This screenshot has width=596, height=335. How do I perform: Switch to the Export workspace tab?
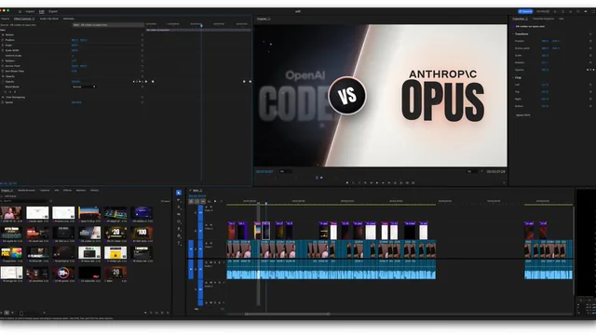point(53,11)
